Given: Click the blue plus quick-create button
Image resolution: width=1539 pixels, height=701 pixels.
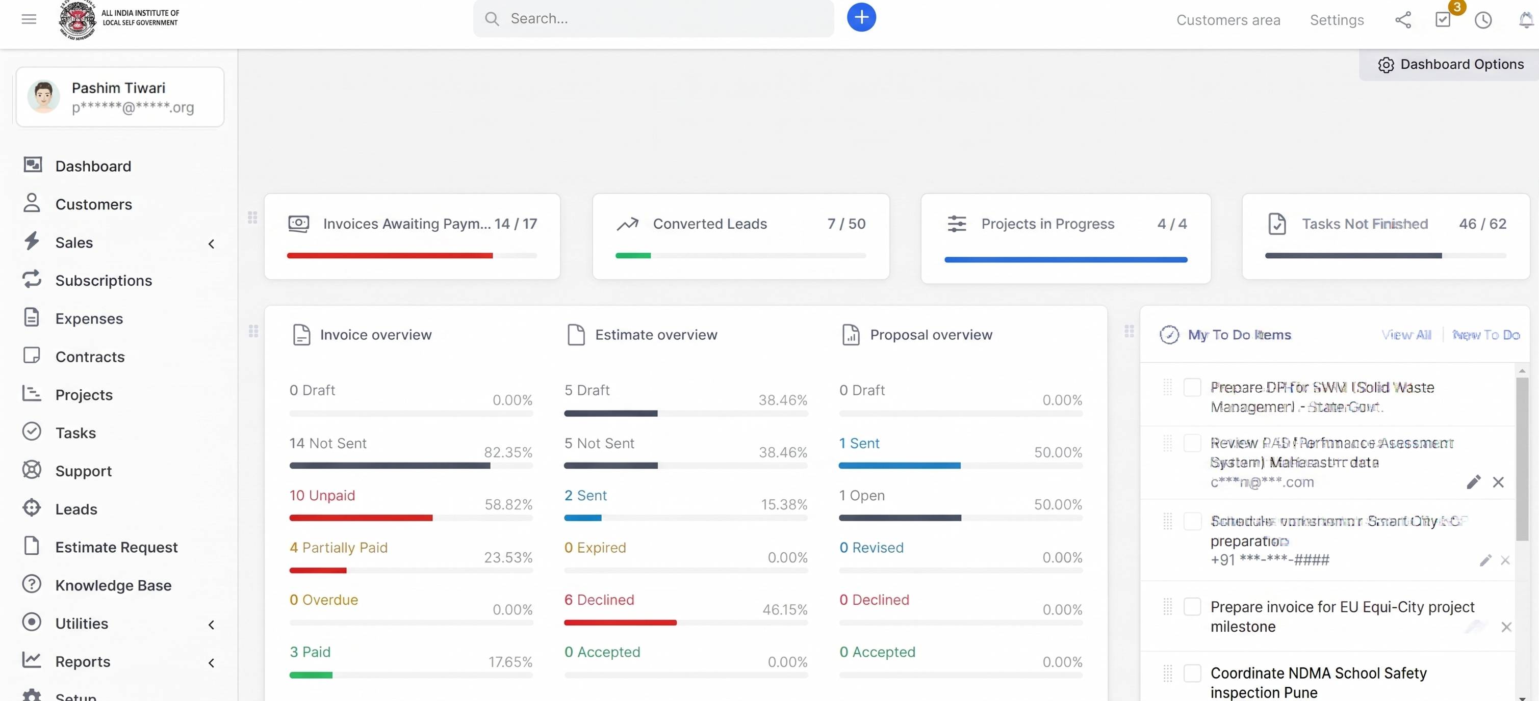Looking at the screenshot, I should tap(861, 17).
